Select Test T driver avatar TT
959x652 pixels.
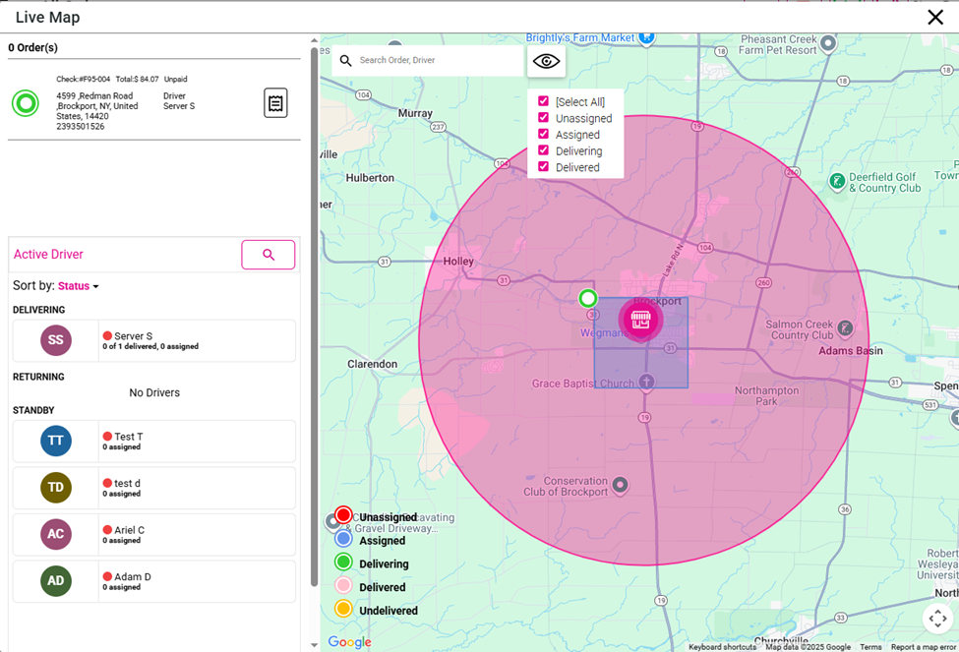56,441
